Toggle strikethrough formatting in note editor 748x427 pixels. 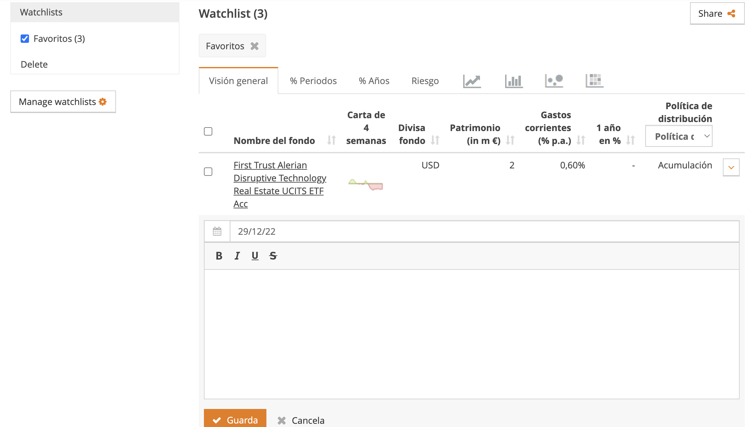click(x=273, y=256)
